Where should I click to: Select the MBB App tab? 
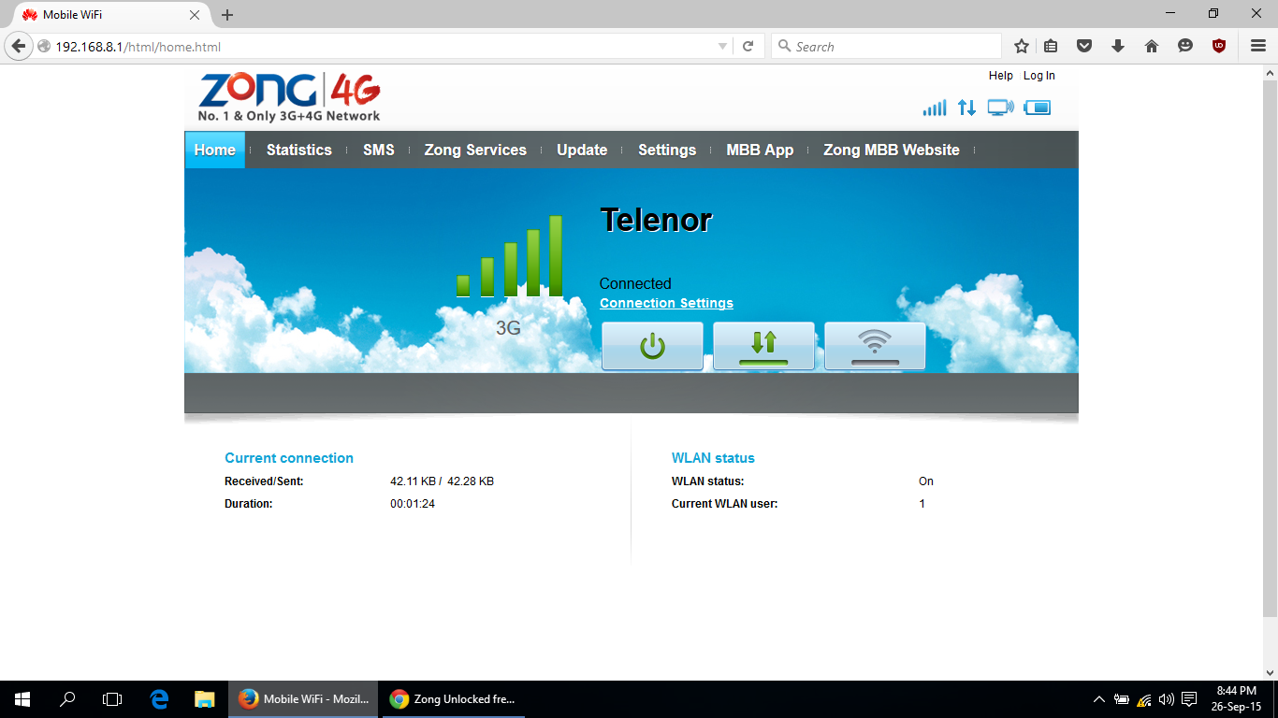pos(760,150)
